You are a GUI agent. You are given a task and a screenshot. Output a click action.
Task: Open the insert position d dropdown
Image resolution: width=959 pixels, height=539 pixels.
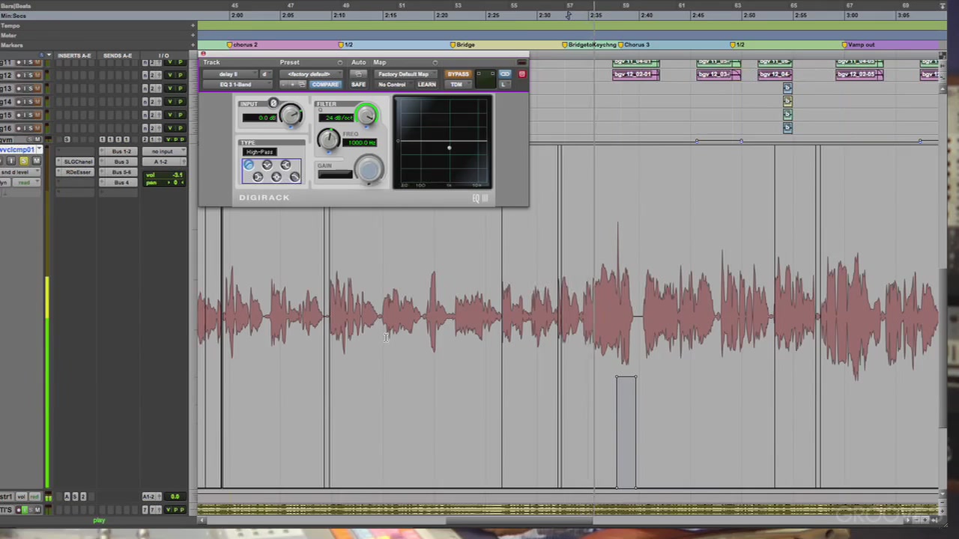pyautogui.click(x=266, y=74)
